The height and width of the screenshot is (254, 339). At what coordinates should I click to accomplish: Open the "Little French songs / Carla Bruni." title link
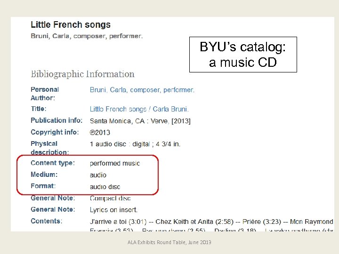tap(139, 109)
